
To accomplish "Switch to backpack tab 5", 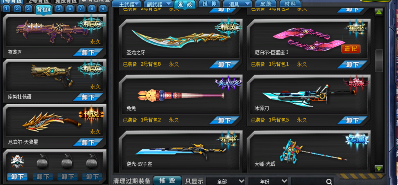I will pos(59,8).
